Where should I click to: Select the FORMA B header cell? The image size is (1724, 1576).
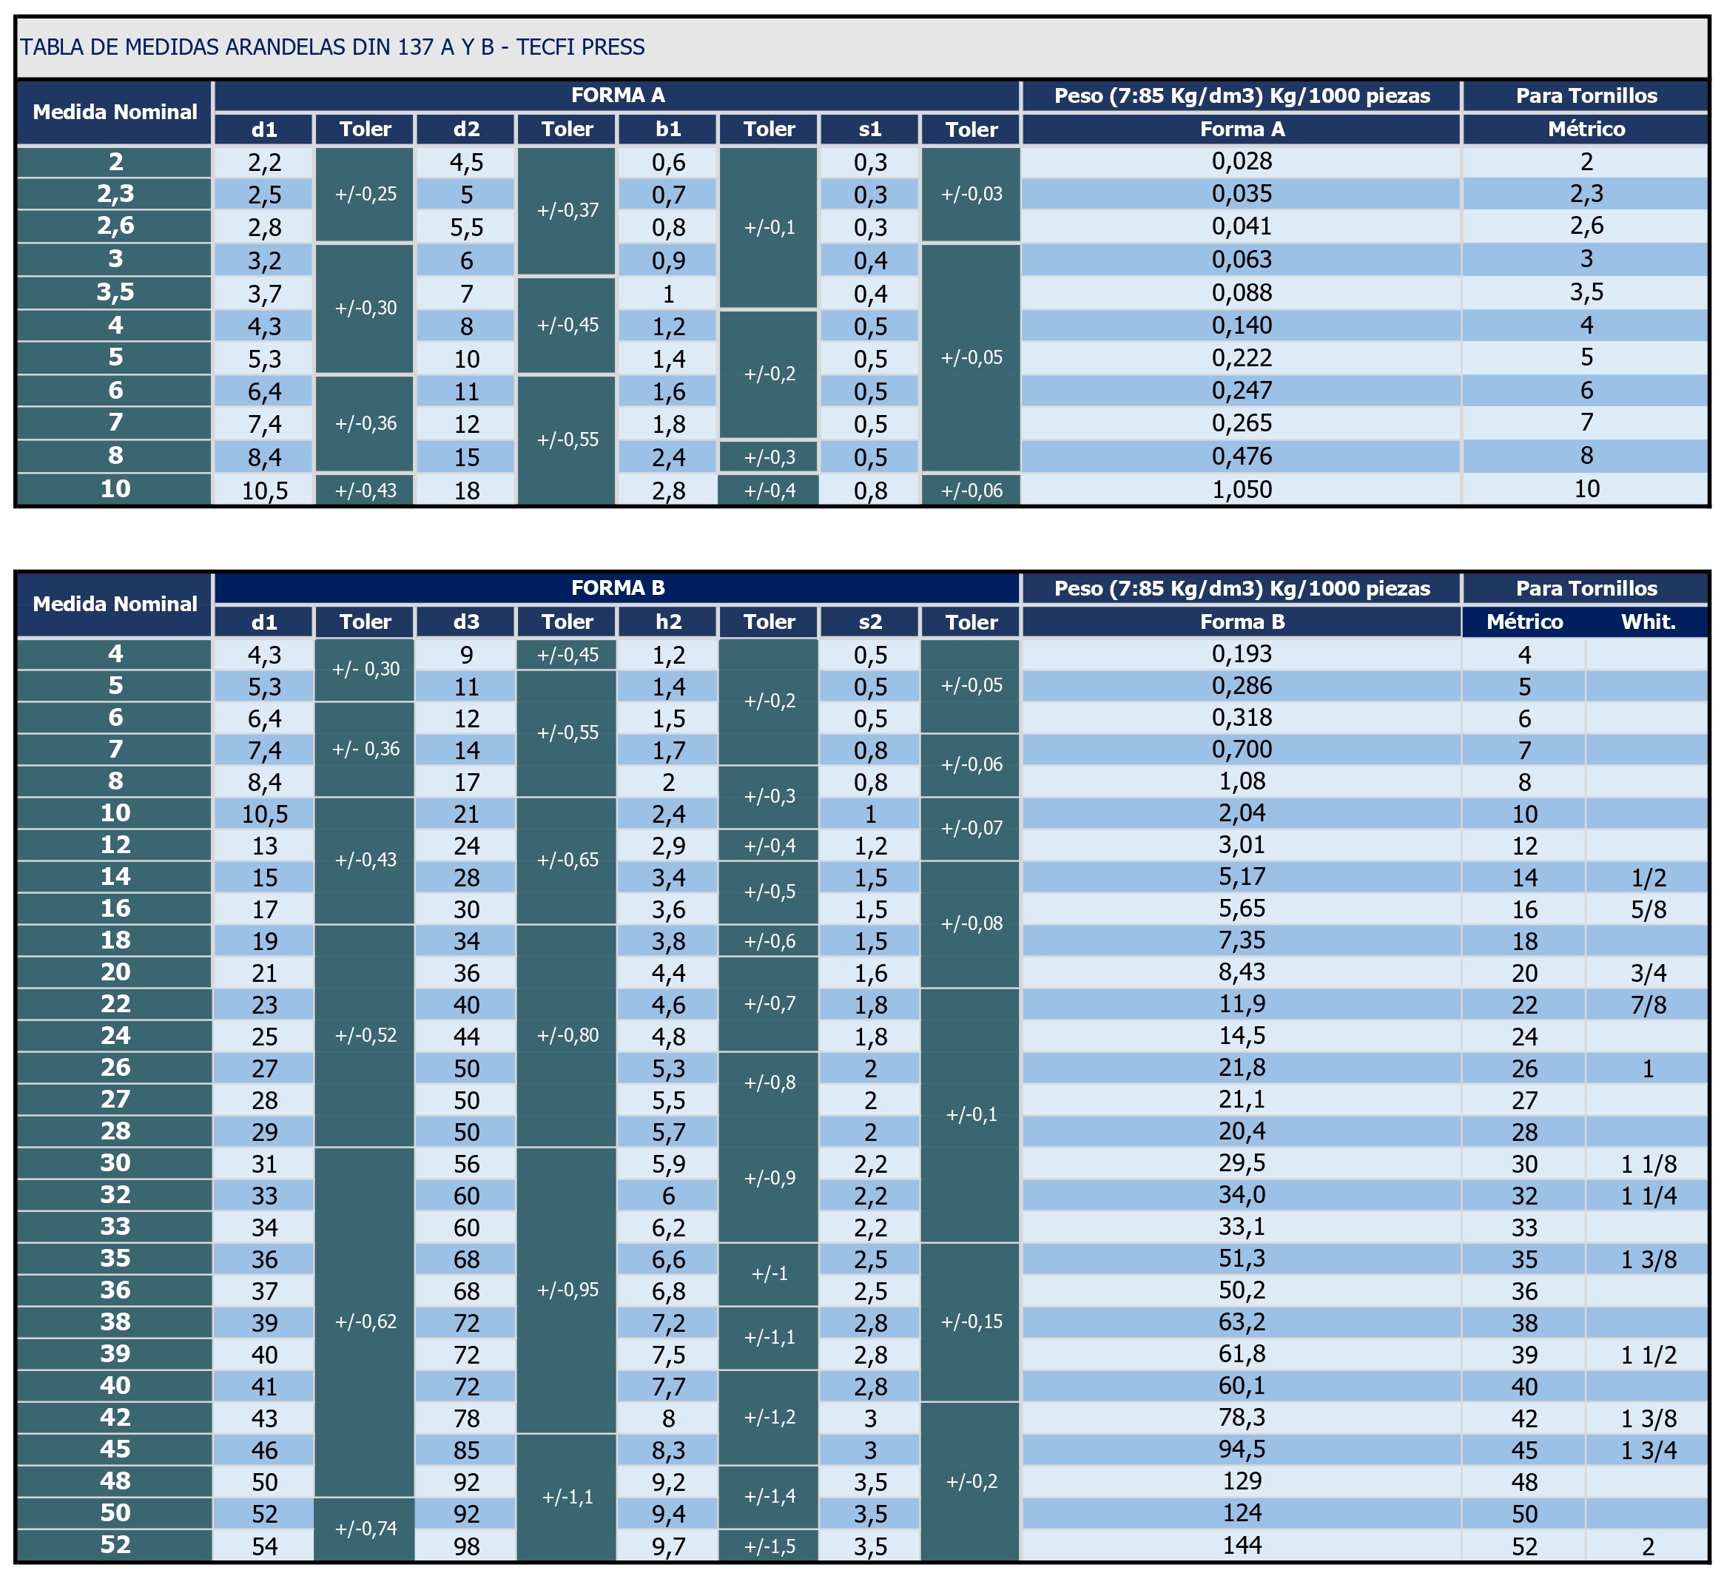617,587
